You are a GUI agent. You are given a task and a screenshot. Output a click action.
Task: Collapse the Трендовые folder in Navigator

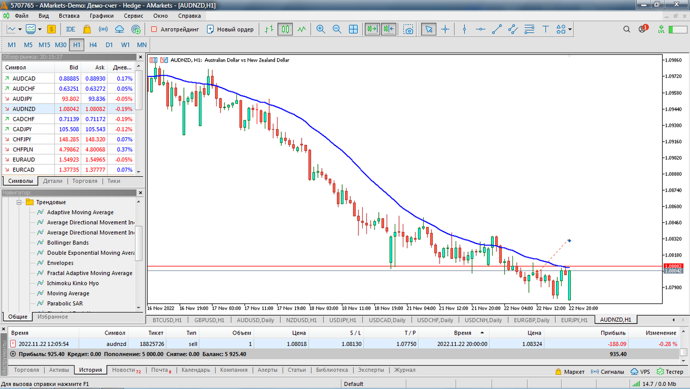click(x=19, y=202)
